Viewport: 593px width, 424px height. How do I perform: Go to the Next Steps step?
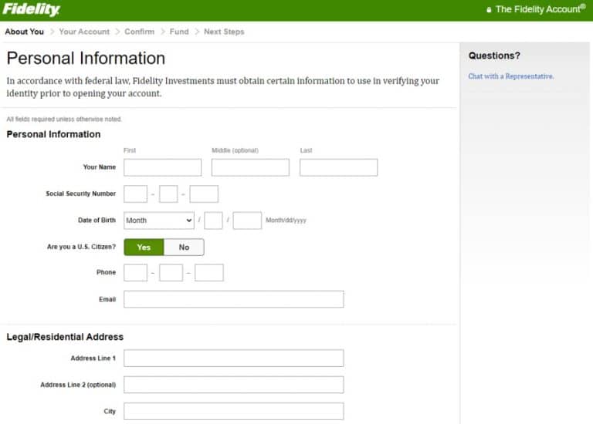point(224,32)
